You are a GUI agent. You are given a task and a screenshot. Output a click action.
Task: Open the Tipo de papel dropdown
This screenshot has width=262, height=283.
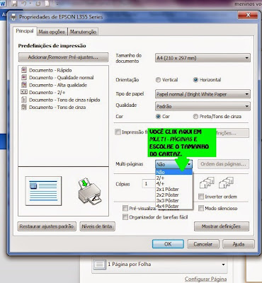[203, 94]
